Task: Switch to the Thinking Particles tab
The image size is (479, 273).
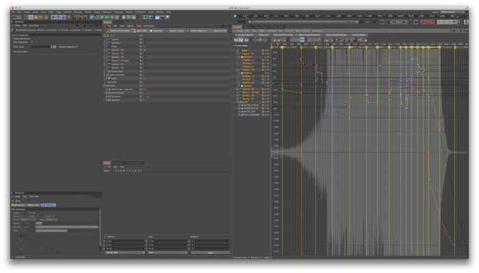Action: click(x=134, y=163)
